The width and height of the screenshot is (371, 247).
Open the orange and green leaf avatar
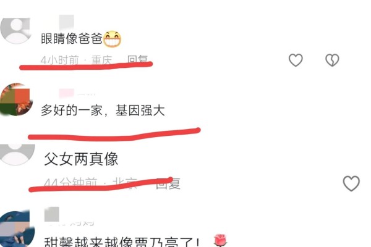[16, 99]
